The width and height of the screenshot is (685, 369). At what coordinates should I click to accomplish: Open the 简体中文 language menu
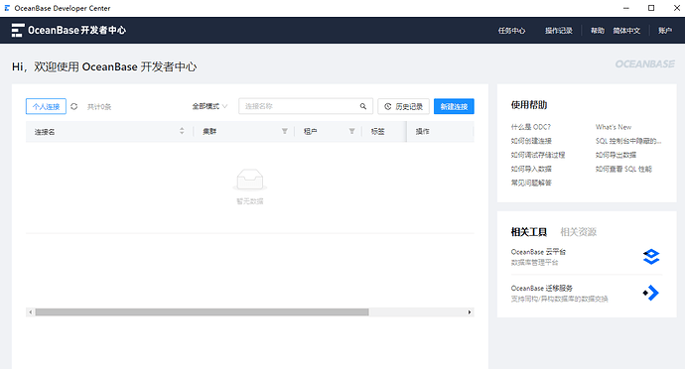pos(626,31)
